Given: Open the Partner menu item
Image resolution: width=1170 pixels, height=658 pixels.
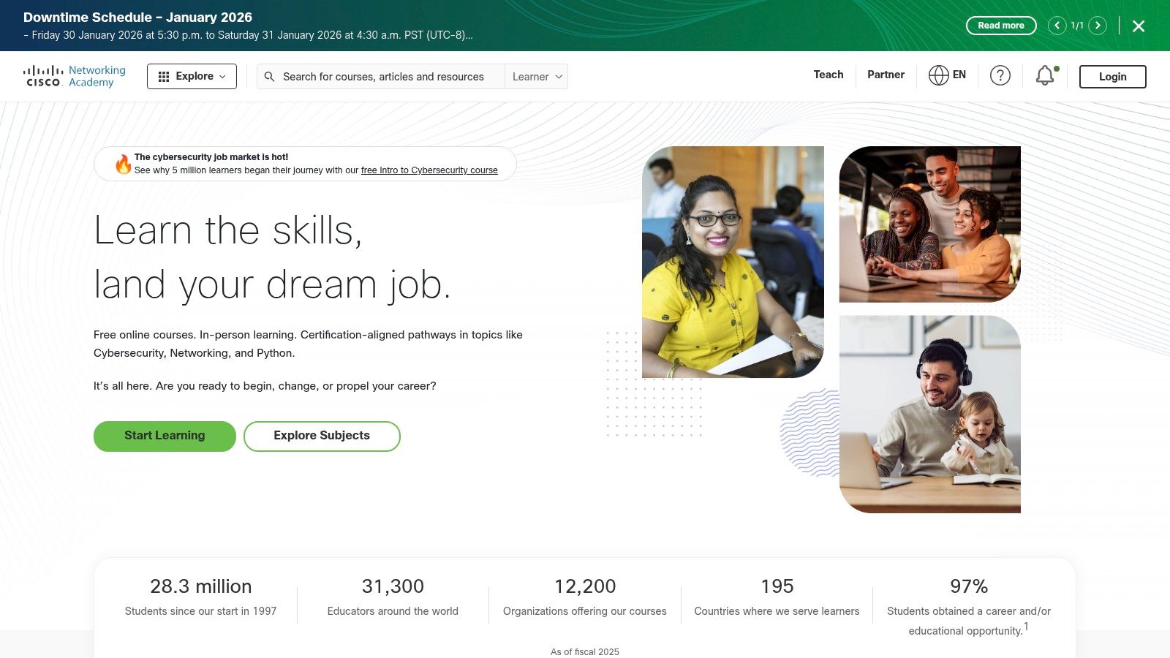Looking at the screenshot, I should tap(886, 75).
